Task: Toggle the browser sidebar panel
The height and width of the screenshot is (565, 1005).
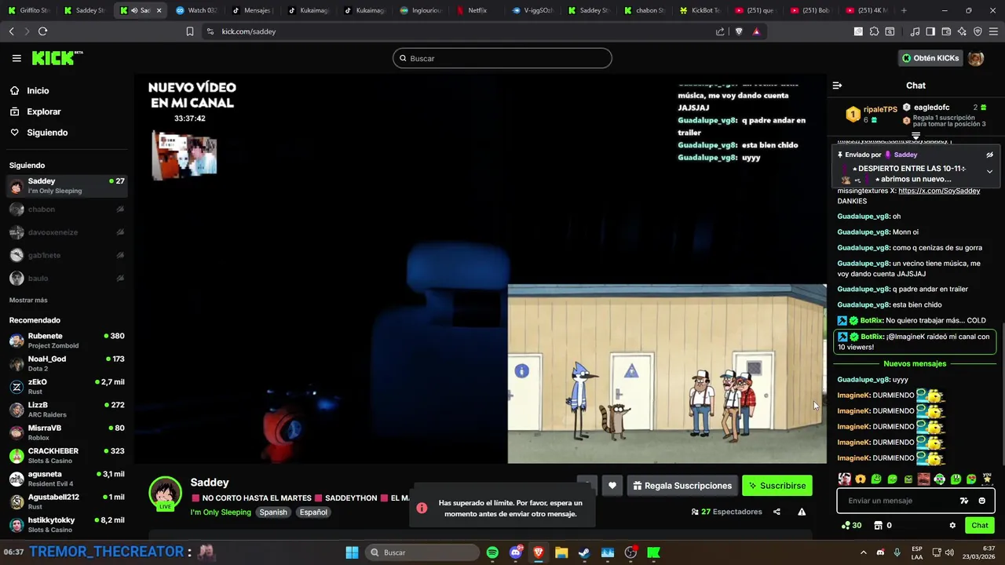Action: click(930, 31)
